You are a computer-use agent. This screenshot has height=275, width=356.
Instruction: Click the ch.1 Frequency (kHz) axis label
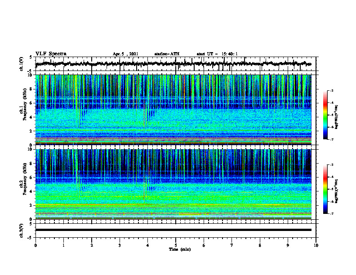click(24, 105)
